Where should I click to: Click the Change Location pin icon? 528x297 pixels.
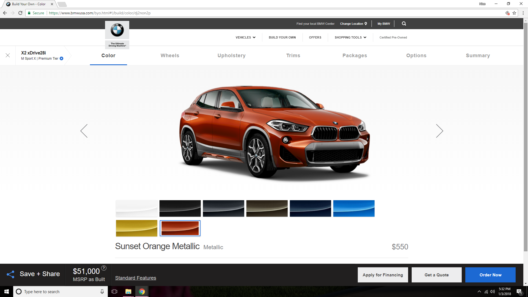coord(366,24)
